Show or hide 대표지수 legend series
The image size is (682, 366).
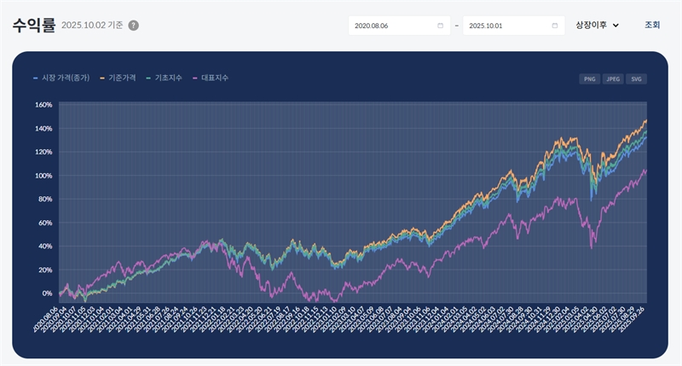point(213,78)
